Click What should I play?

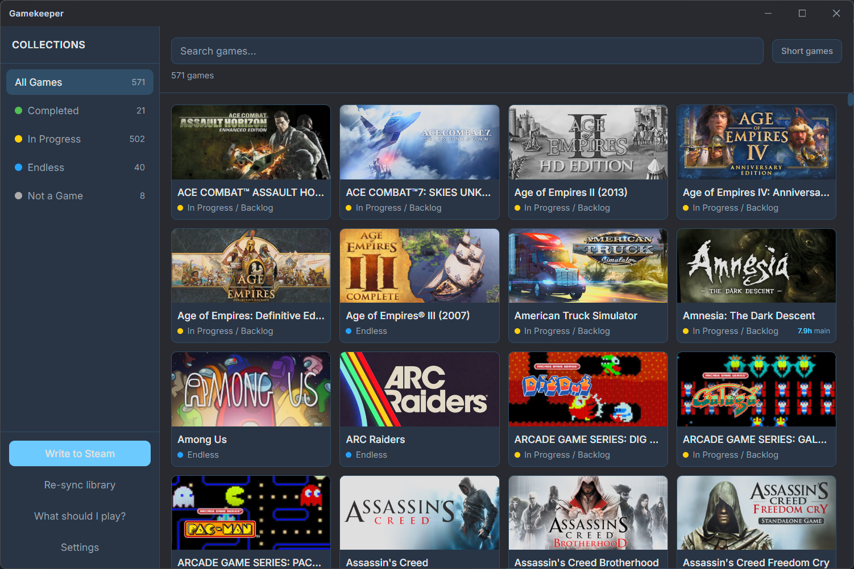(x=80, y=516)
